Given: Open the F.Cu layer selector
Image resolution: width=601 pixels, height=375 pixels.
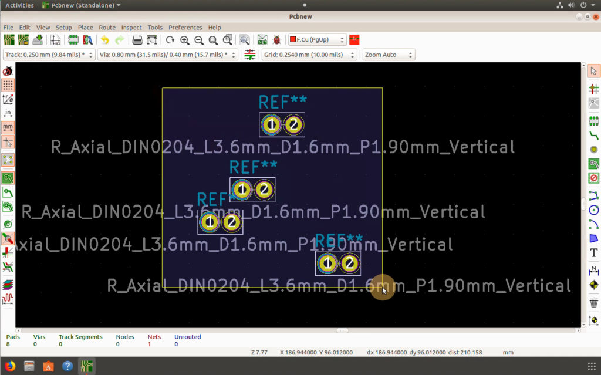Looking at the screenshot, I should point(317,39).
